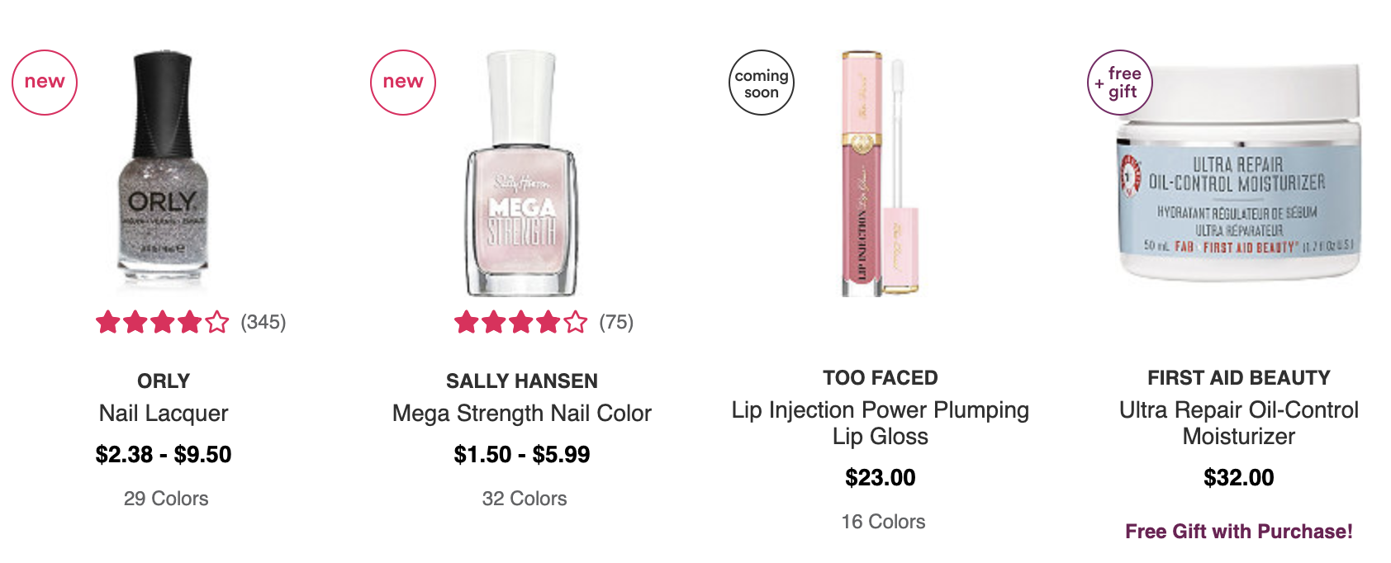1391x563 pixels.
Task: Open the (345) reviews count
Action: [263, 322]
